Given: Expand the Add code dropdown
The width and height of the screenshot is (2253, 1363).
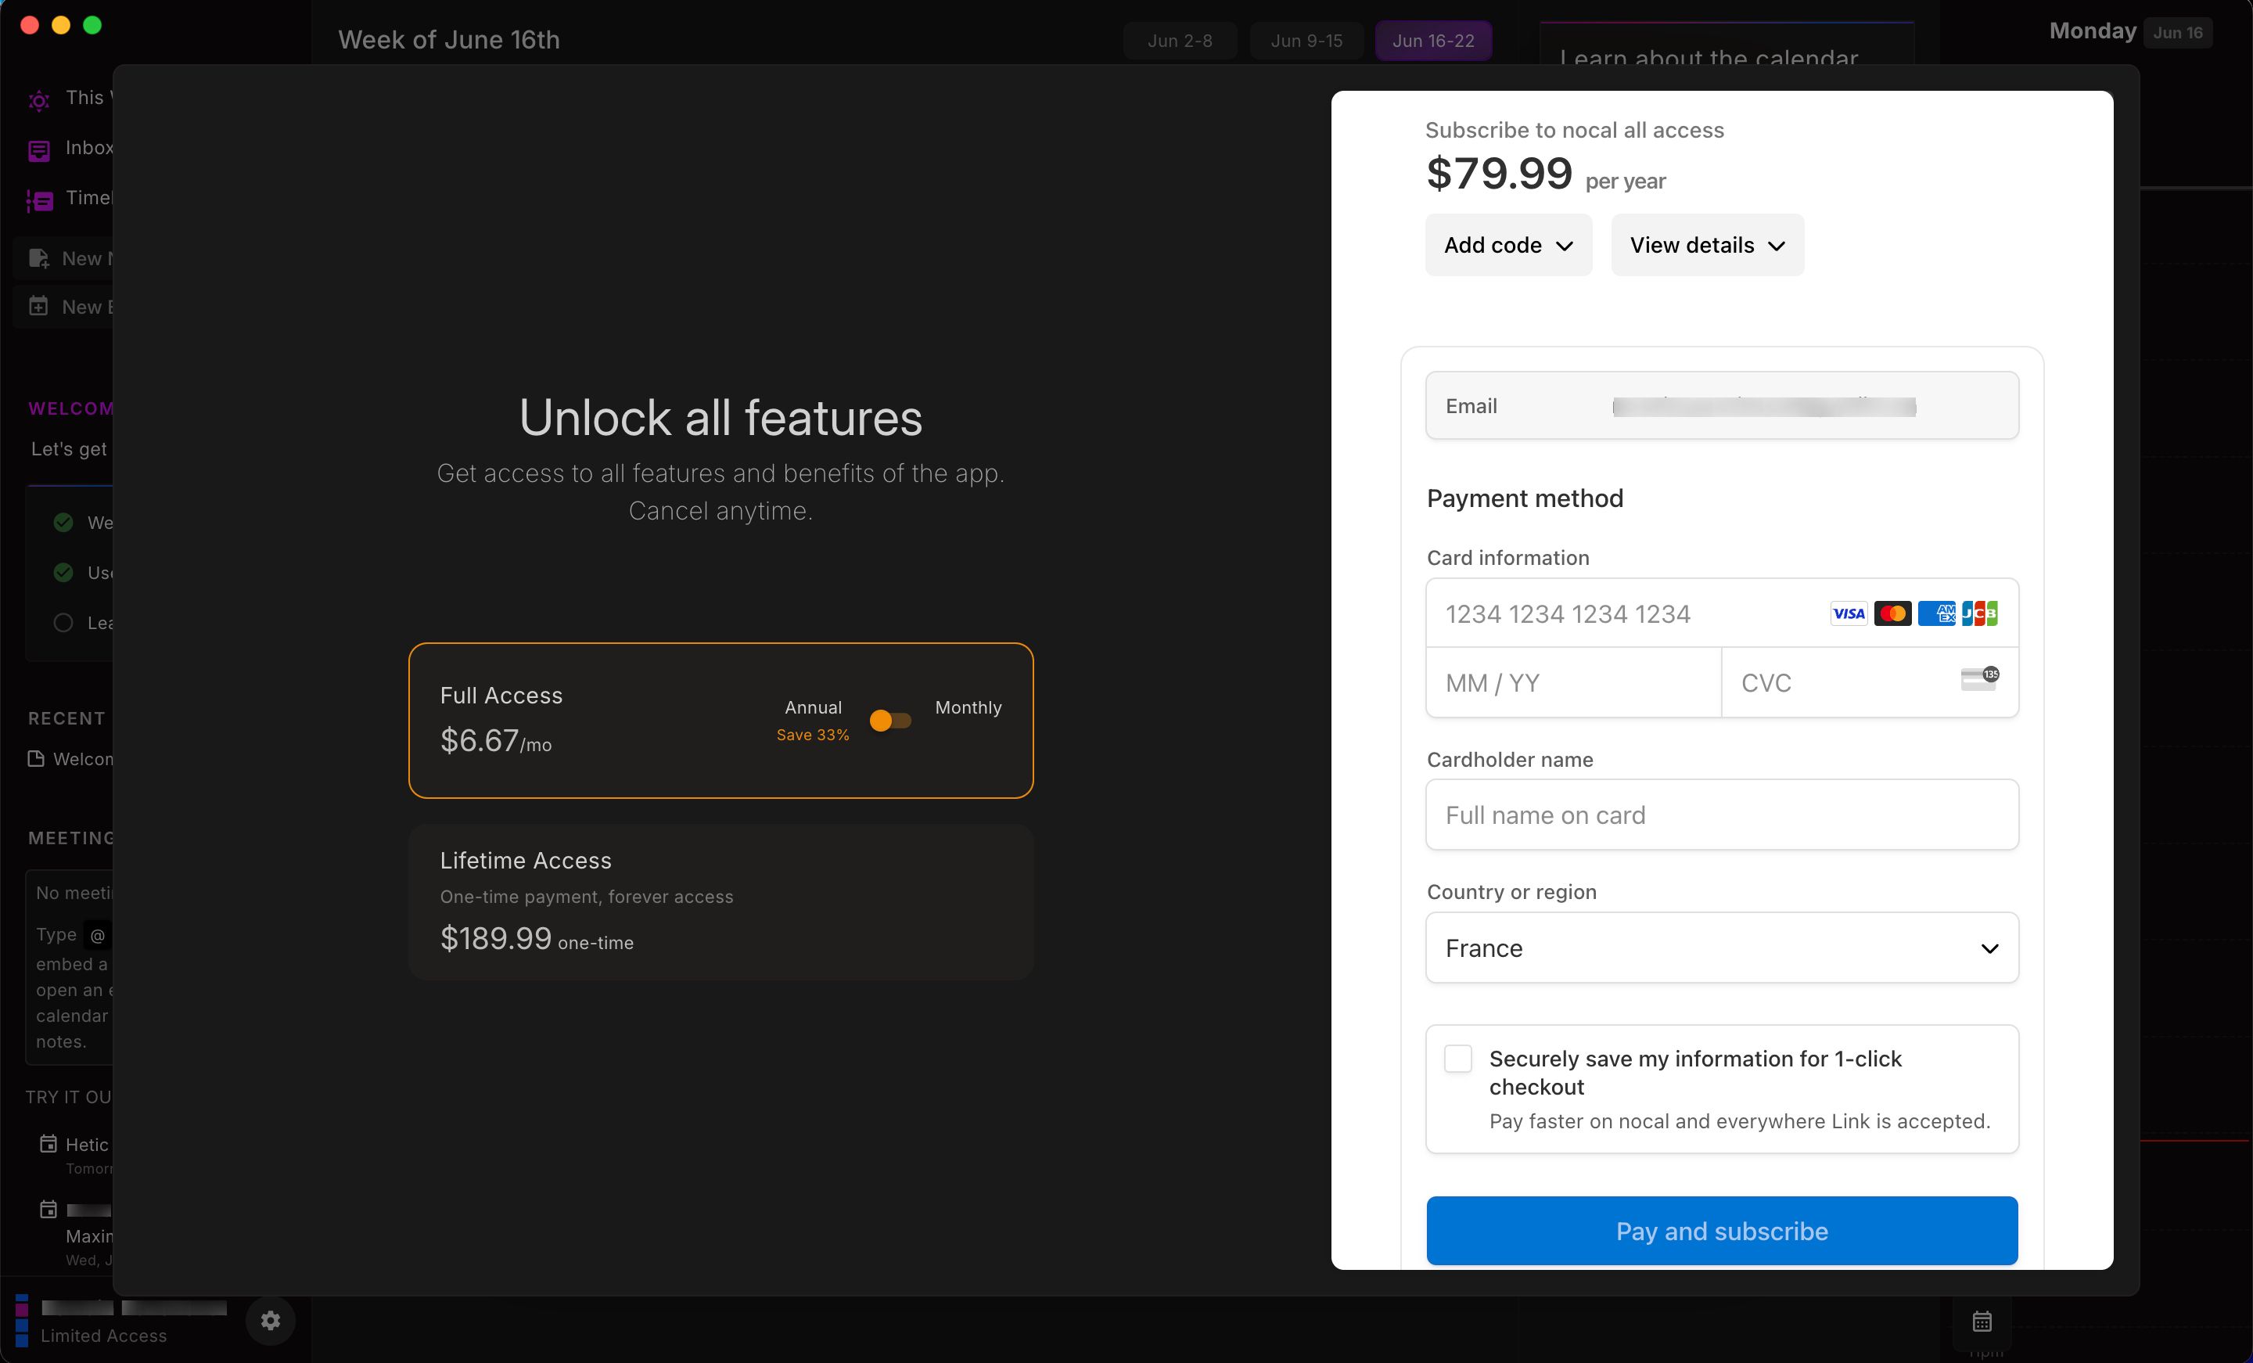Looking at the screenshot, I should tap(1509, 245).
